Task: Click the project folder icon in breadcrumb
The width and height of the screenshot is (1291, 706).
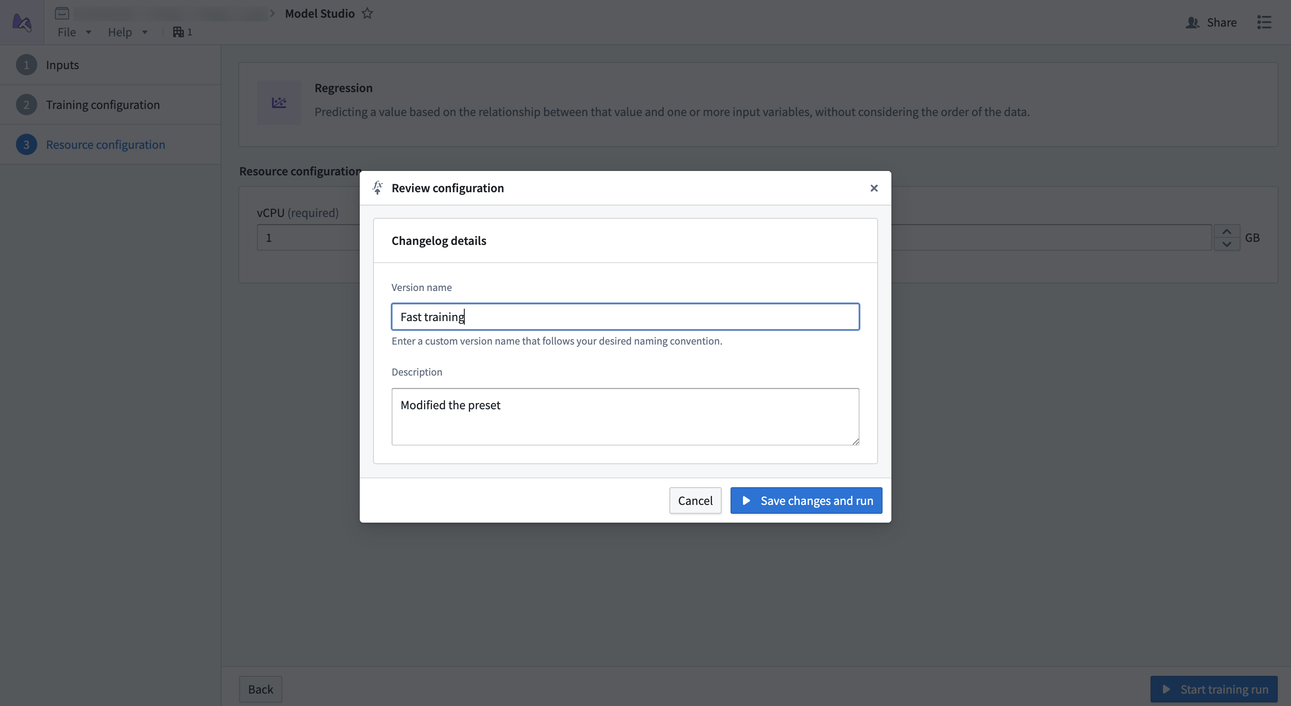Action: (62, 14)
